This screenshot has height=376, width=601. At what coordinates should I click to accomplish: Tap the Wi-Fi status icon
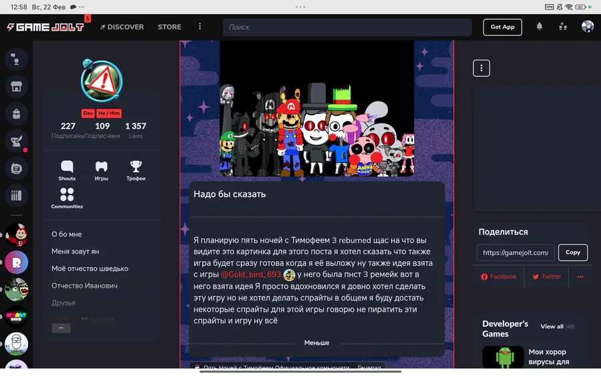tap(569, 7)
